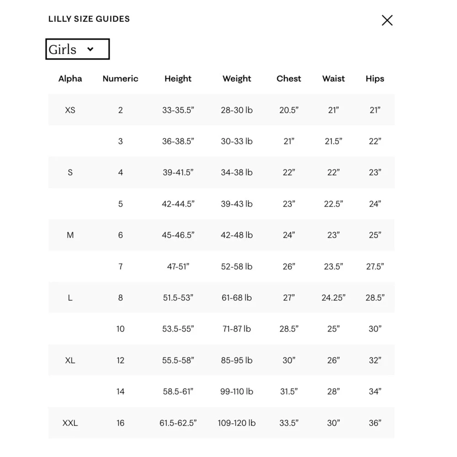
Task: Click the Height column header
Action: pos(178,79)
